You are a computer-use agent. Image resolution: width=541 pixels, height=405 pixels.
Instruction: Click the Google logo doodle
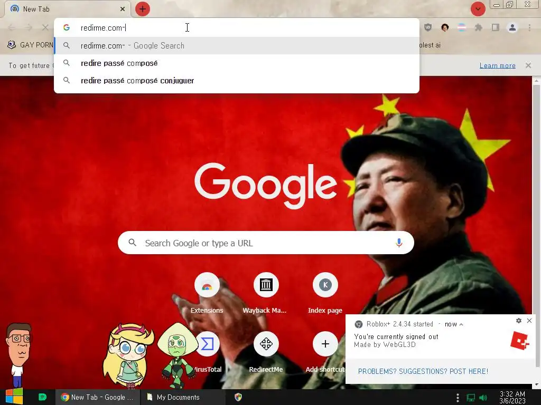pyautogui.click(x=266, y=186)
